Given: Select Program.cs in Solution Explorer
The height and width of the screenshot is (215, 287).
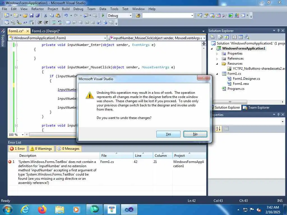Looking at the screenshot, I should (236, 89).
